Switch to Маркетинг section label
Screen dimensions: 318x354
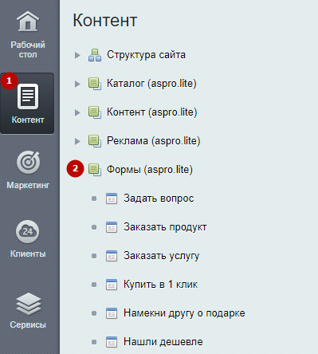click(28, 185)
